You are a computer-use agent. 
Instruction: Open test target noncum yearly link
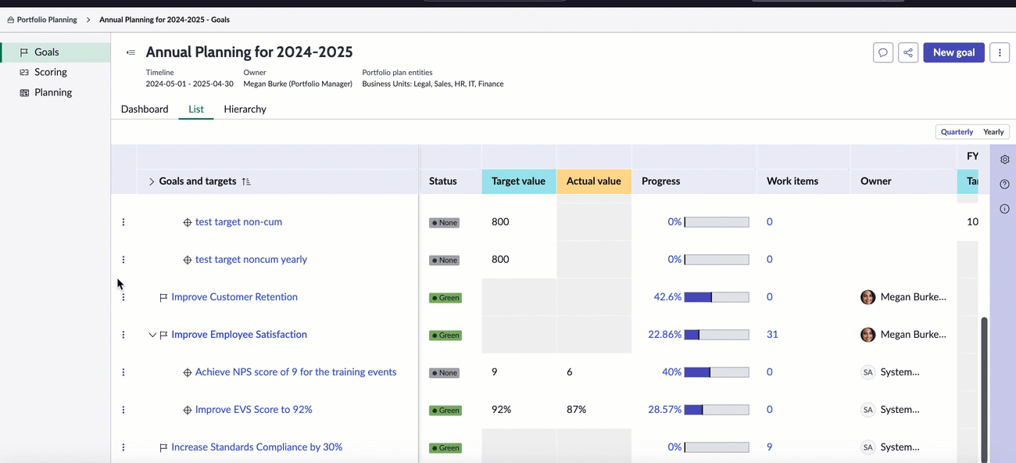pyautogui.click(x=251, y=260)
